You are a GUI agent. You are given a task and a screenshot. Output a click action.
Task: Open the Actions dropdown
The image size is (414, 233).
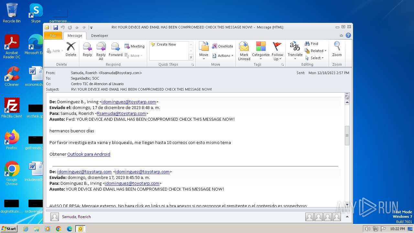pyautogui.click(x=223, y=56)
